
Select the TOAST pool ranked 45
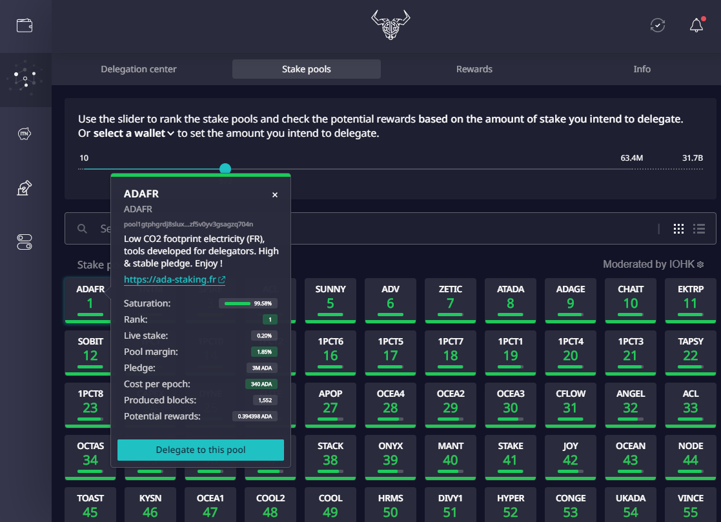tap(90, 505)
